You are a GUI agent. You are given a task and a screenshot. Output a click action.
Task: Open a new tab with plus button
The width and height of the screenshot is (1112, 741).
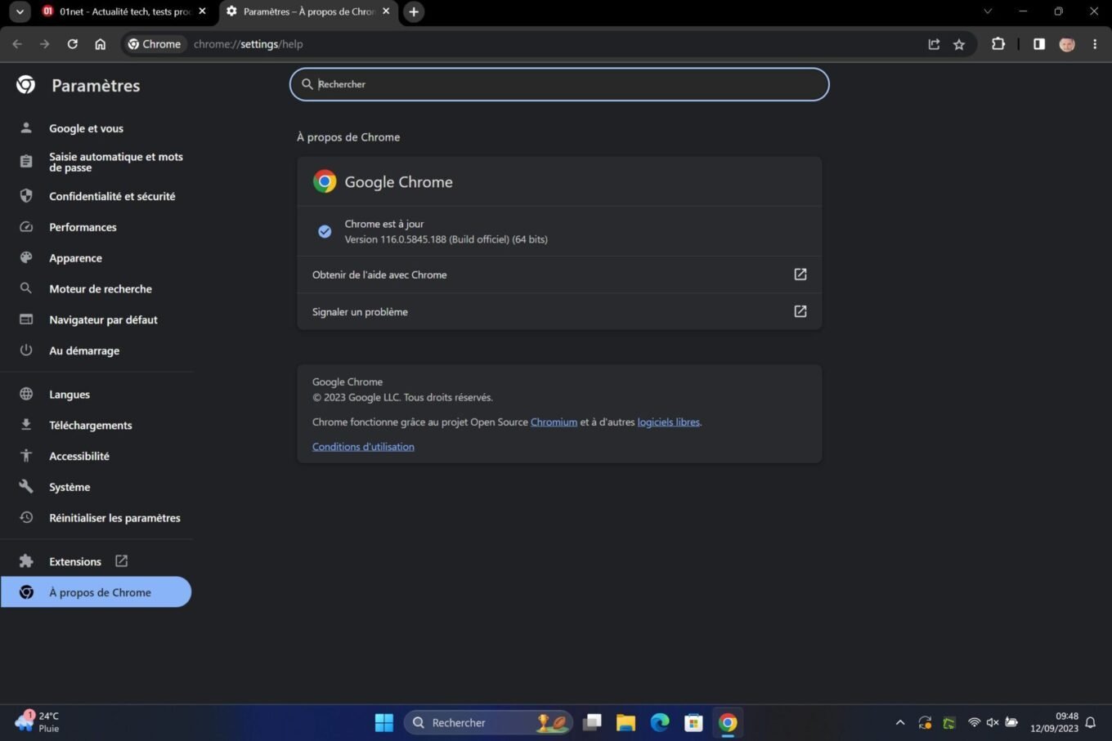pyautogui.click(x=414, y=11)
